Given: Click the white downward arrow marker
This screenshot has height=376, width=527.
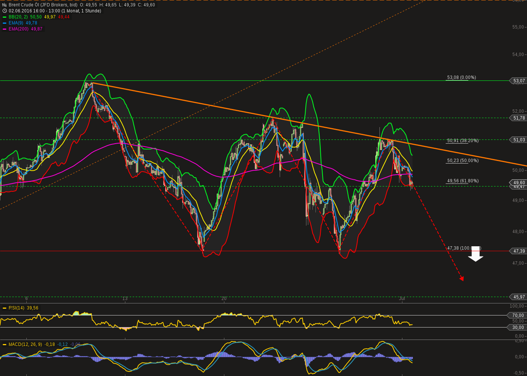Looking at the screenshot, I should [x=476, y=254].
